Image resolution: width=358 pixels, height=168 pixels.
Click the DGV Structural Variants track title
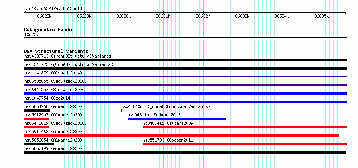(x=56, y=51)
